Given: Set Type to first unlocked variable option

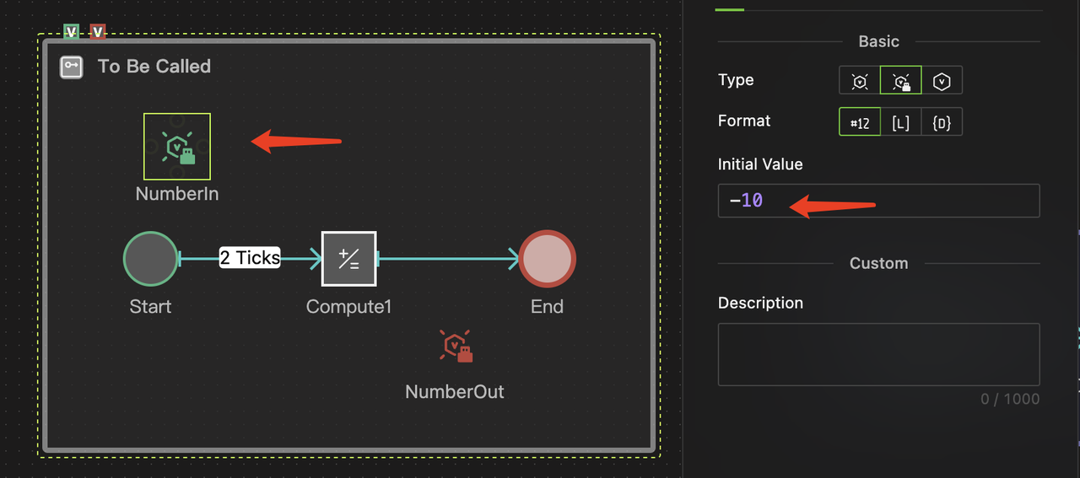Looking at the screenshot, I should point(860,81).
